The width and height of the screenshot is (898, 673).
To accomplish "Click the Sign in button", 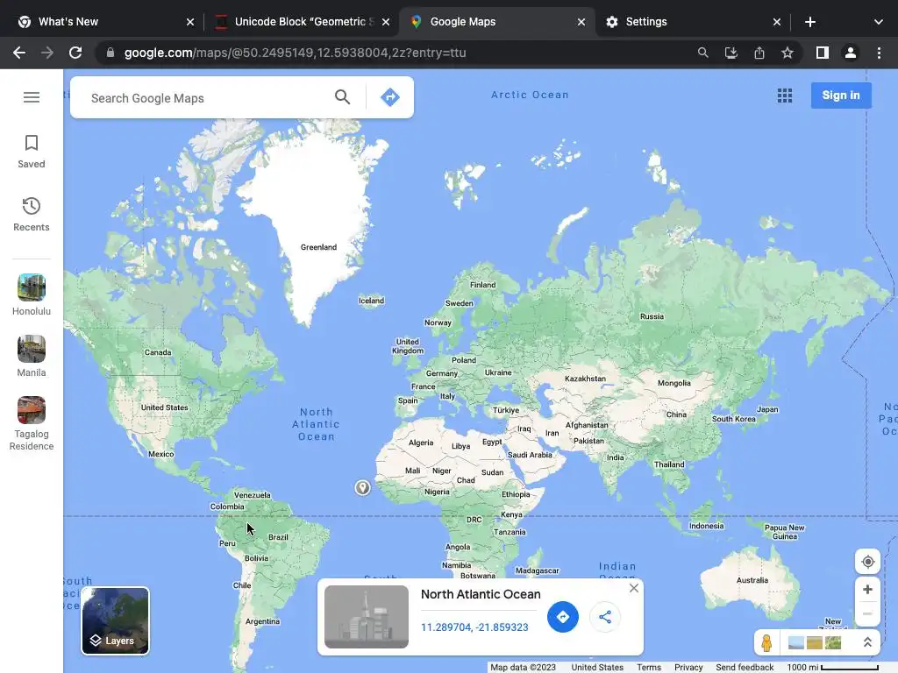I will point(841,95).
